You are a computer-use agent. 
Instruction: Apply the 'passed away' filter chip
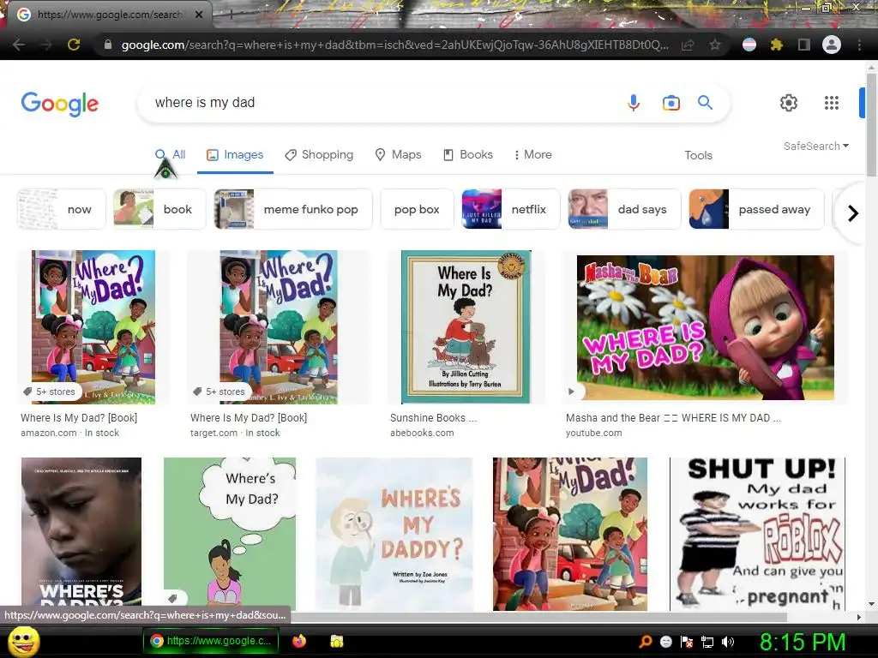click(756, 209)
